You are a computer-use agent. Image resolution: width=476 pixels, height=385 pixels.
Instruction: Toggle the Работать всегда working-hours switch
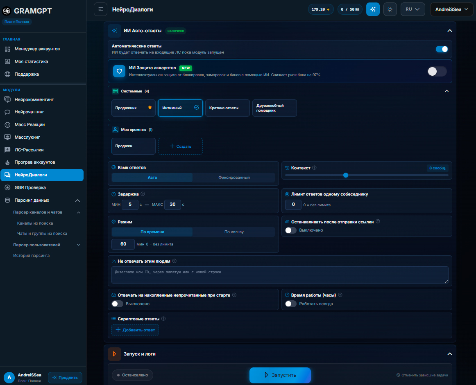click(290, 304)
